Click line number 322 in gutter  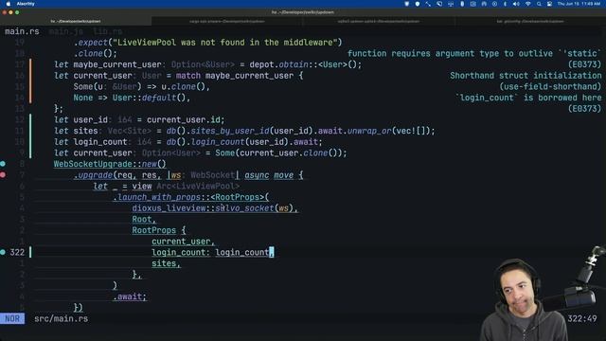pyautogui.click(x=17, y=253)
